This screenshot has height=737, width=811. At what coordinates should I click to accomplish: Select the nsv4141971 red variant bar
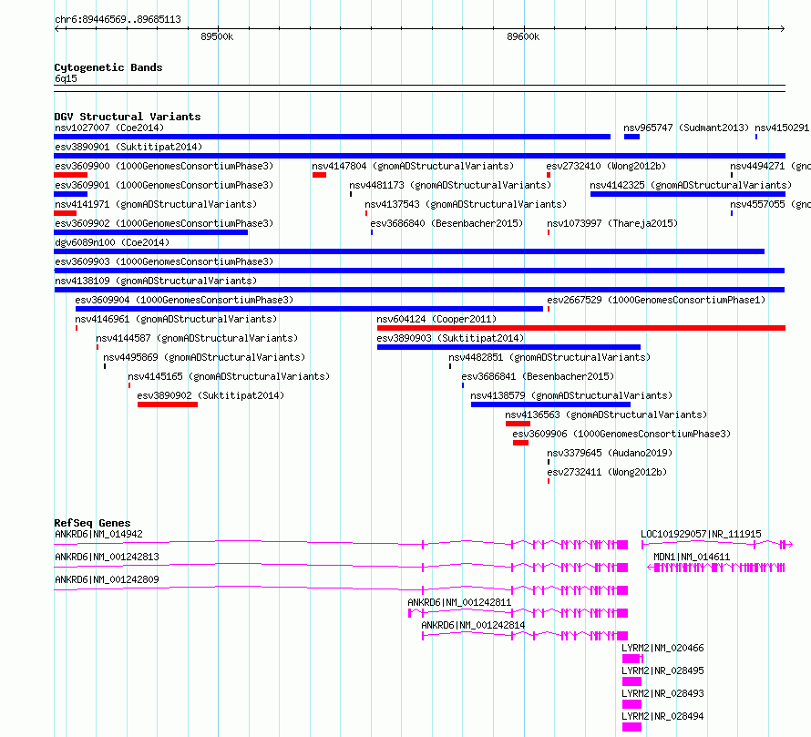pyautogui.click(x=66, y=213)
